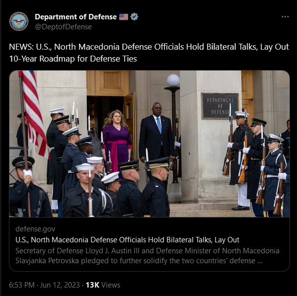Viewport: 297px width, 296px height.
Task: Open the @DeptofDefense handle link
Action: (63, 27)
